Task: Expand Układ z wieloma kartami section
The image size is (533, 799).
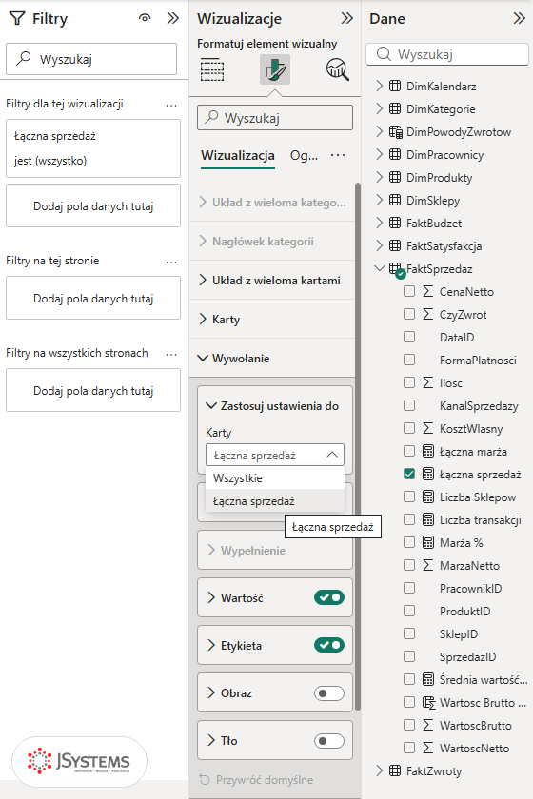Action: point(272,281)
